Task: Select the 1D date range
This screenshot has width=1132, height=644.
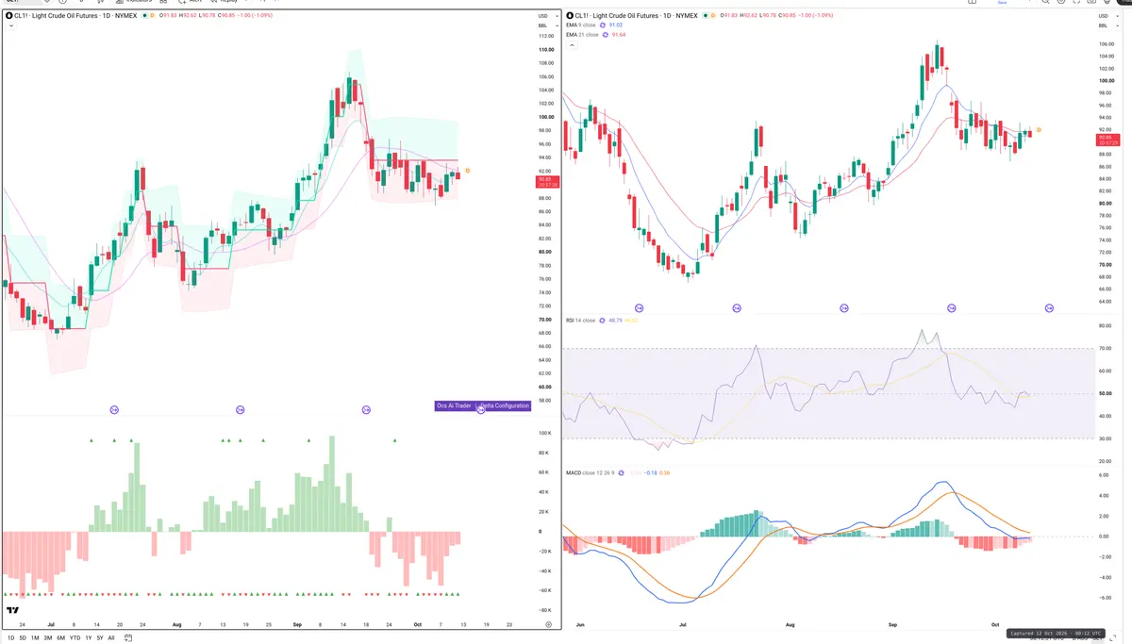Action: (11, 637)
